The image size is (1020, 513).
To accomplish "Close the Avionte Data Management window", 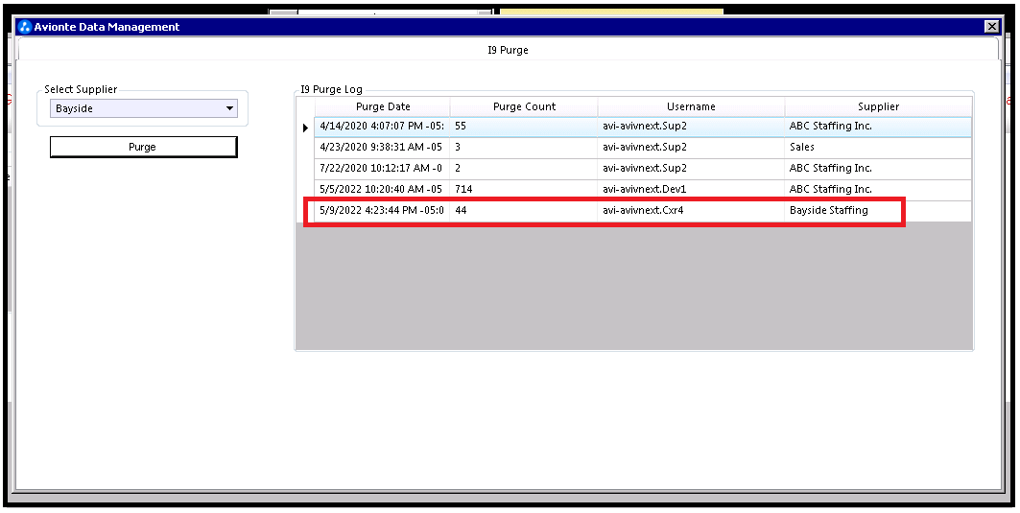I will [991, 27].
